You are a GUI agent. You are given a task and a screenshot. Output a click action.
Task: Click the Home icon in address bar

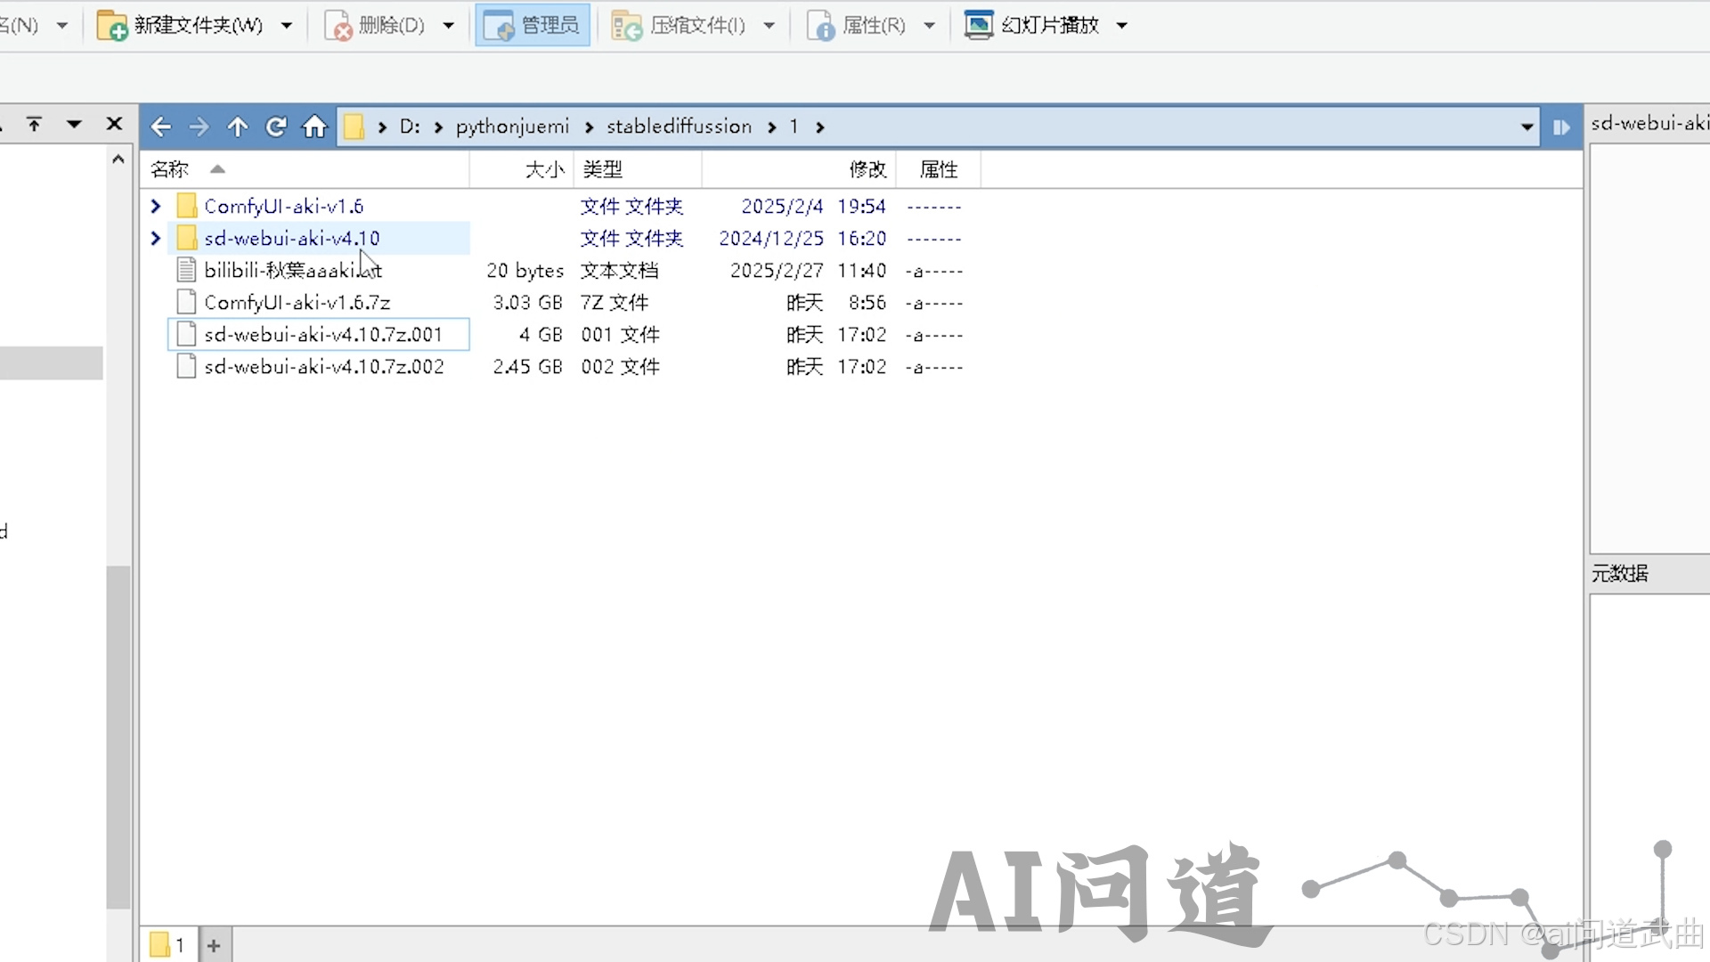coord(314,126)
